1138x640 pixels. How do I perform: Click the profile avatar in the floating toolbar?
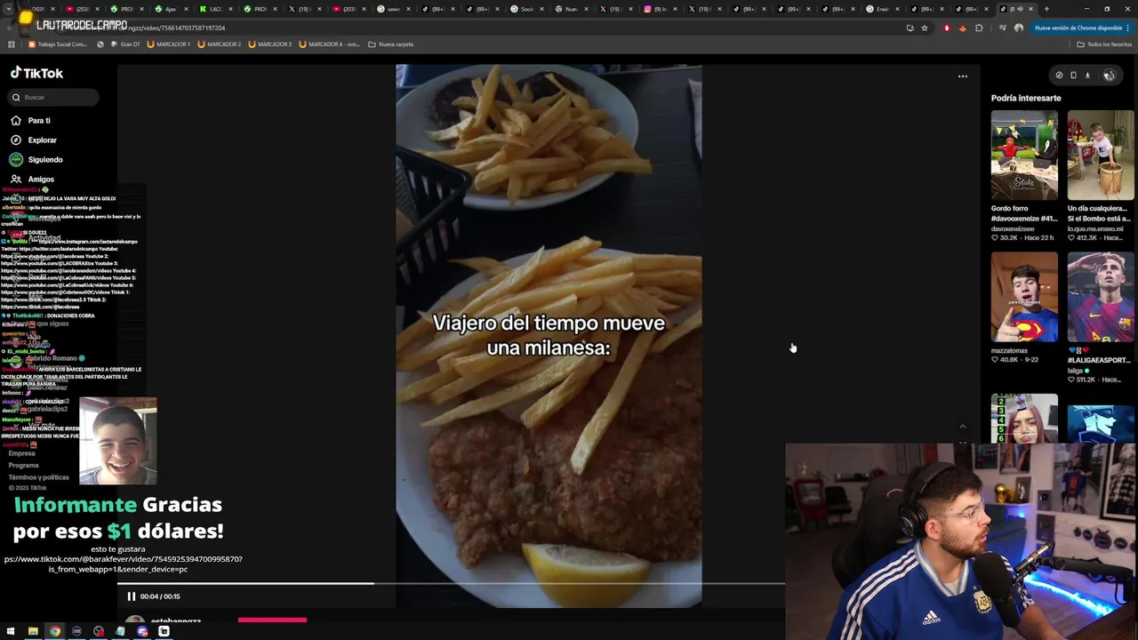click(1109, 76)
